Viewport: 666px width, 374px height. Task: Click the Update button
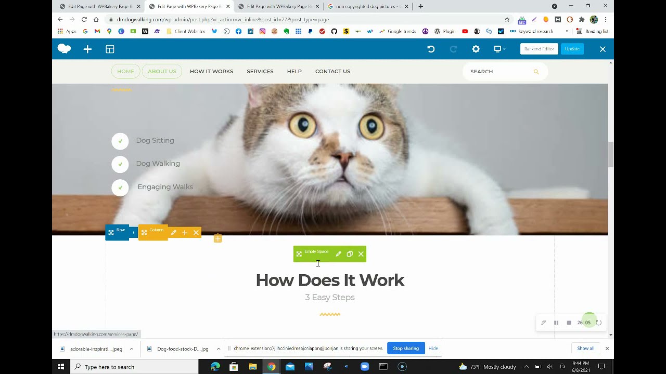[572, 49]
